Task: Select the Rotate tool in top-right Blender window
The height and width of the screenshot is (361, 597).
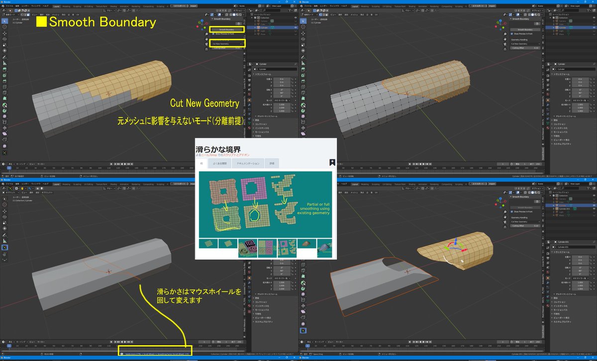Action: click(x=303, y=39)
